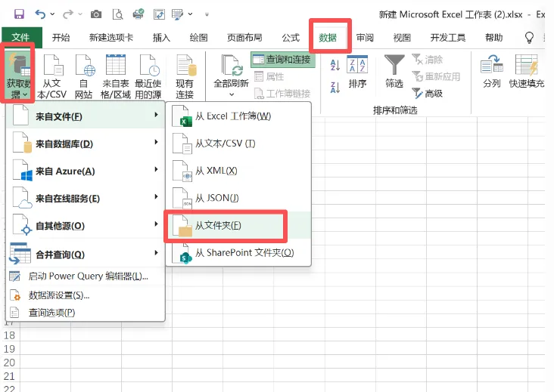This screenshot has width=554, height=392.
Task: Choose 从 SharePoint 文件夹(O)
Action: click(x=238, y=253)
